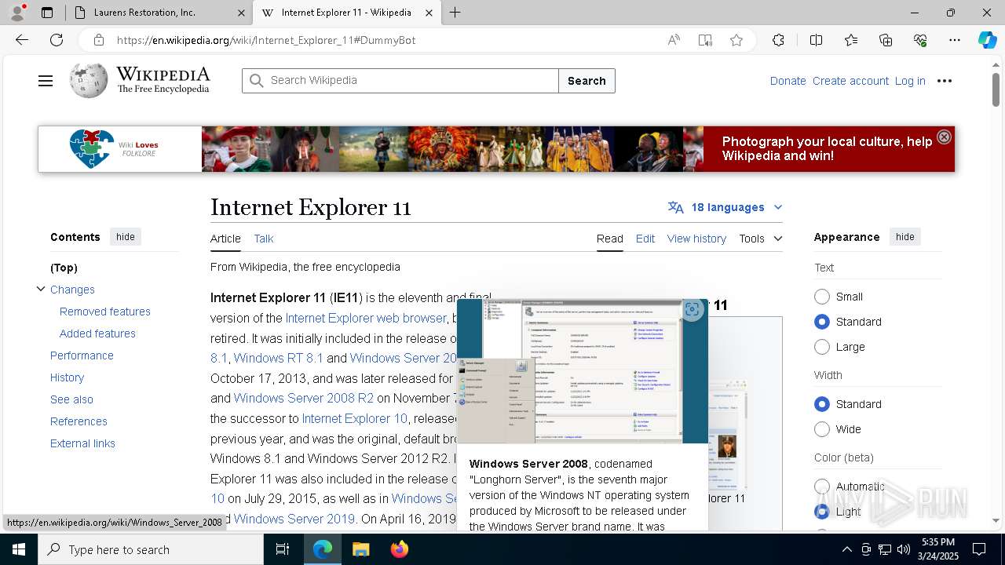Open Task View on the taskbar
This screenshot has height=565, width=1005.
[283, 549]
